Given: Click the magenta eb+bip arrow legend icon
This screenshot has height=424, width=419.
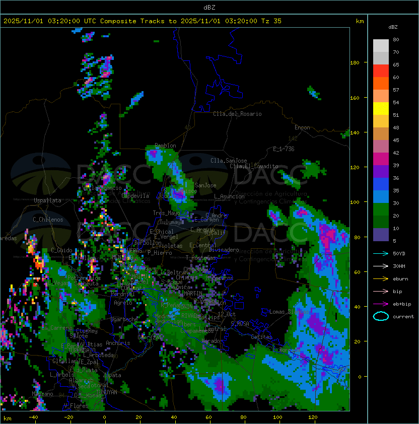Looking at the screenshot, I should tap(381, 304).
